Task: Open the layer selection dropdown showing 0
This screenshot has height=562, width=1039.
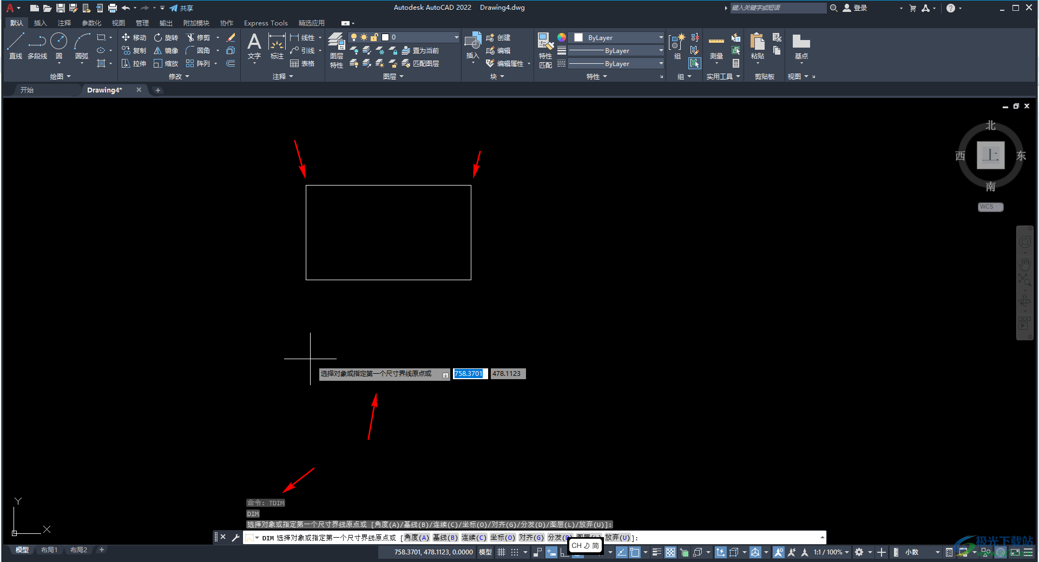Action: coord(404,37)
